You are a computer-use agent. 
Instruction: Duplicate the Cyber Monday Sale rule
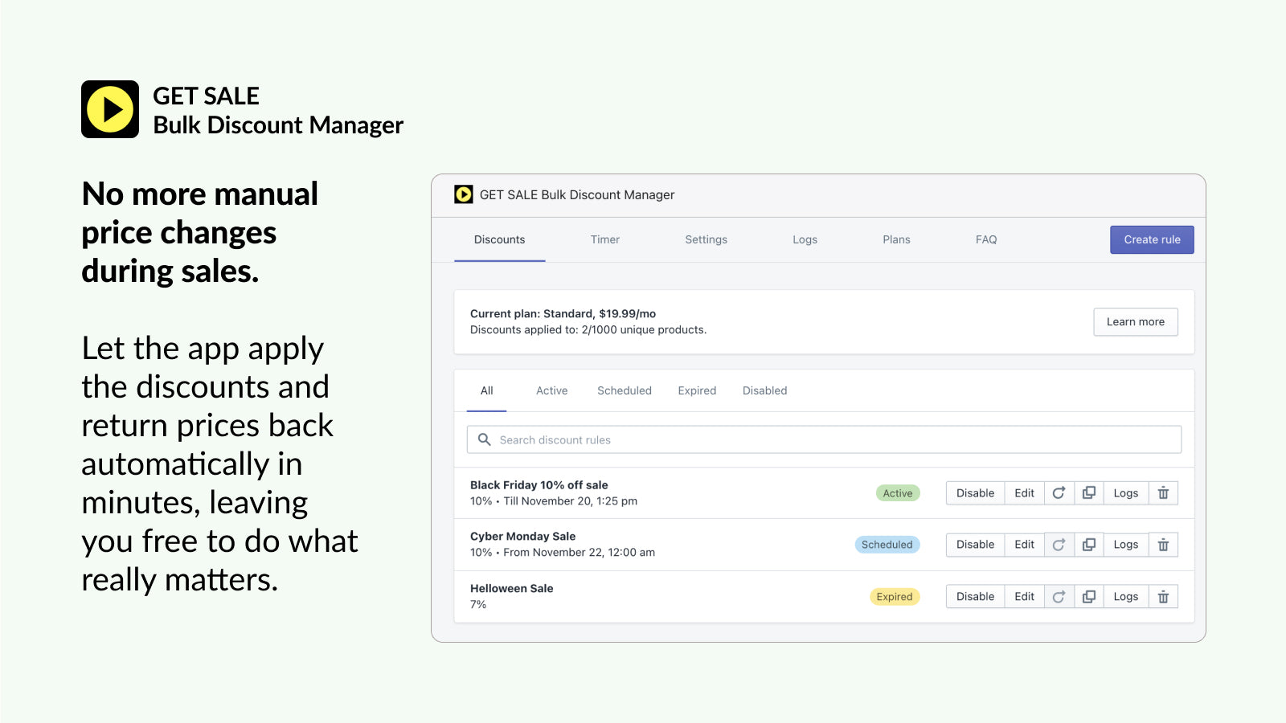click(1089, 545)
